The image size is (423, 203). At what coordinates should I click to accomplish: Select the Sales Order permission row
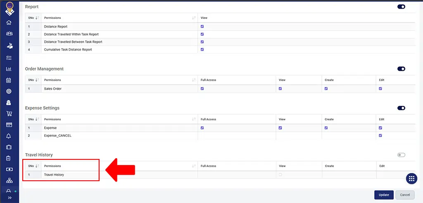tap(220, 89)
